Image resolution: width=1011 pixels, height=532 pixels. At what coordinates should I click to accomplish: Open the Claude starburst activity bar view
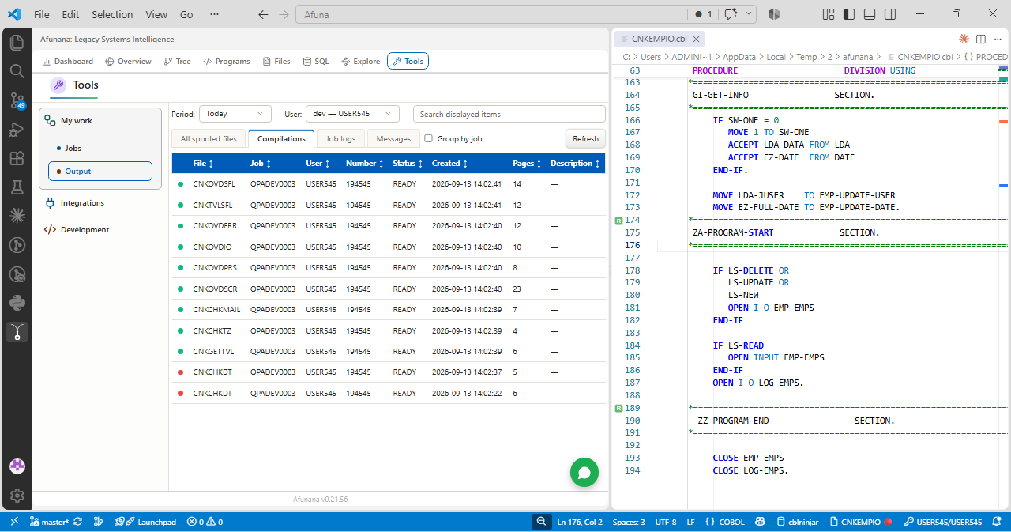[17, 215]
